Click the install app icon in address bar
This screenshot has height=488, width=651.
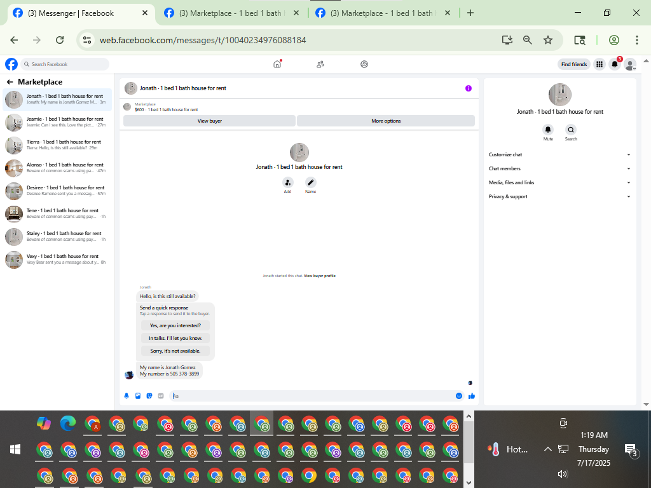coord(507,40)
